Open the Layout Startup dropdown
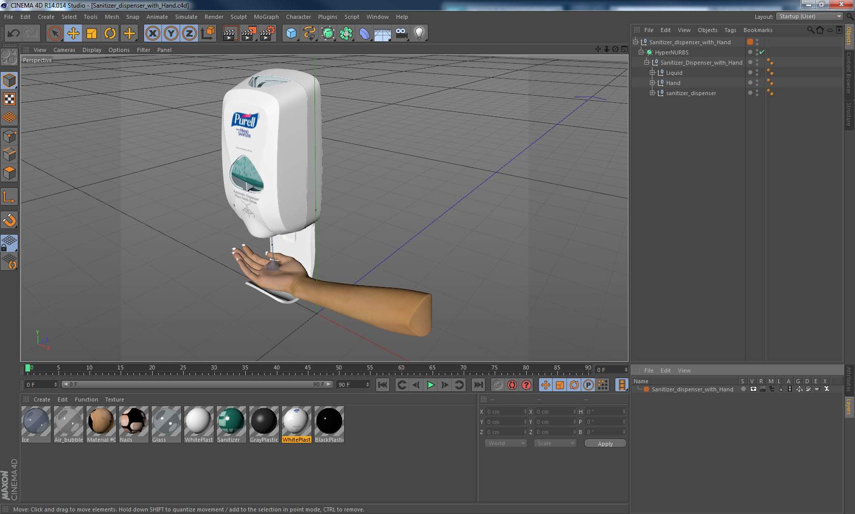This screenshot has height=514, width=855. tap(810, 17)
